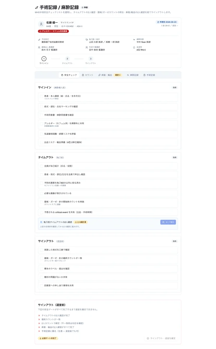
Task: Check 全員が自己紹介（氏名・役割）
Action: pos(41,166)
